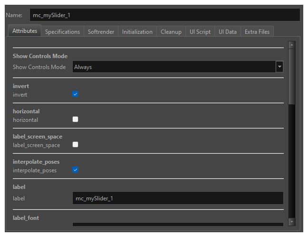Click the scrollbar up arrow
The width and height of the screenshot is (308, 237).
click(x=292, y=45)
